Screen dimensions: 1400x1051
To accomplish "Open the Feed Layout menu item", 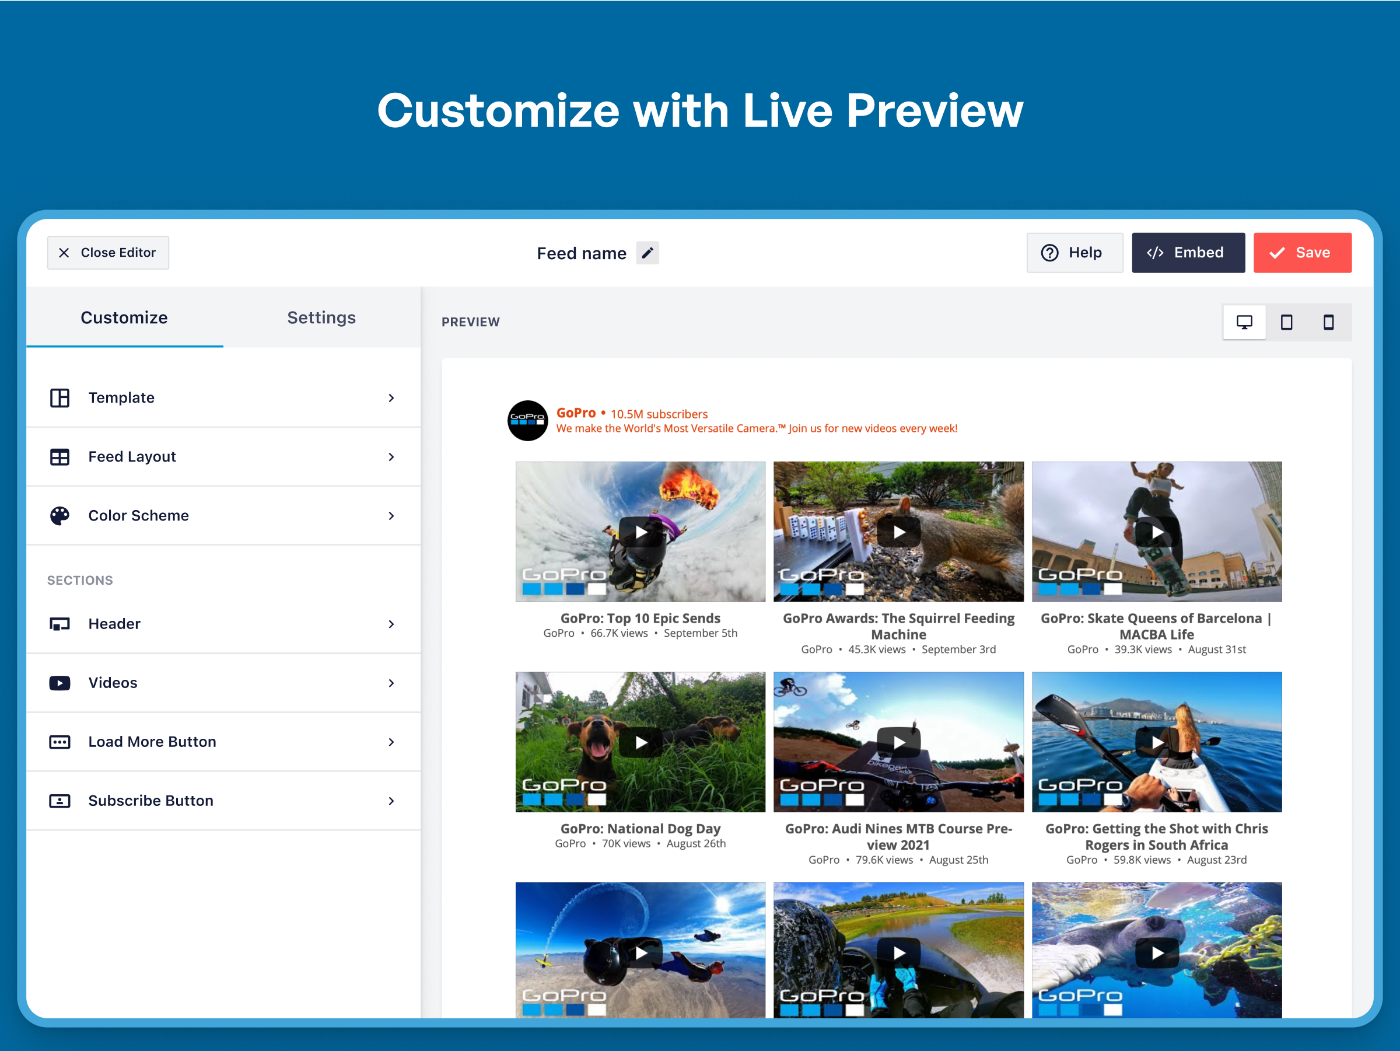I will (223, 456).
